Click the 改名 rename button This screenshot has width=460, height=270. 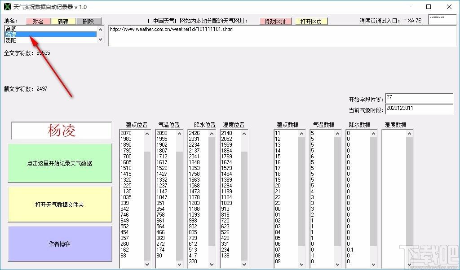(38, 22)
